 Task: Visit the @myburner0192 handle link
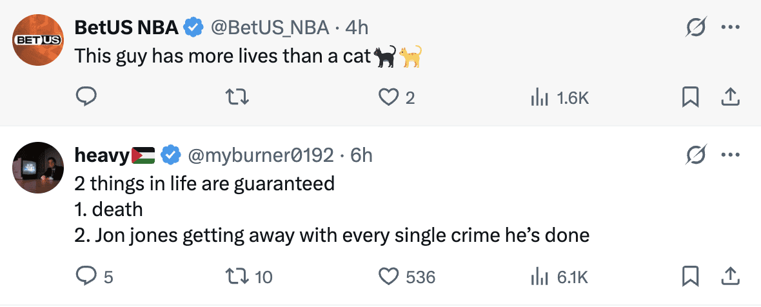(x=261, y=155)
